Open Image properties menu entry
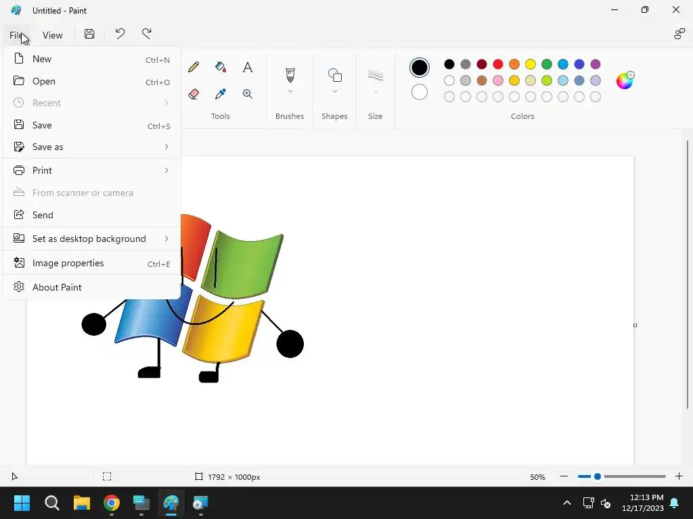 pos(92,263)
